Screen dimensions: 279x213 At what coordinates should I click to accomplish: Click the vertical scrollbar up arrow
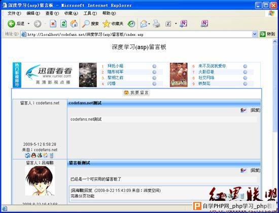(275, 42)
